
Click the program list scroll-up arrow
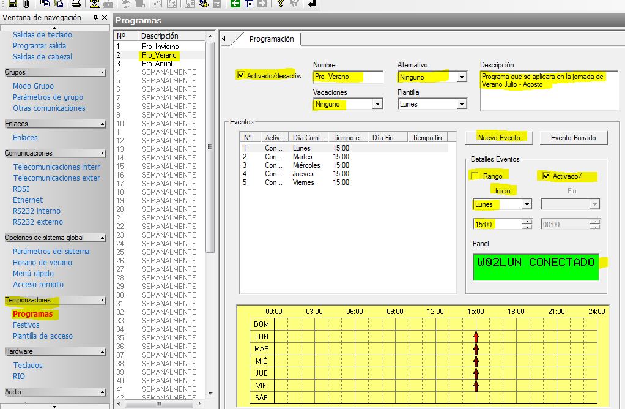210,36
